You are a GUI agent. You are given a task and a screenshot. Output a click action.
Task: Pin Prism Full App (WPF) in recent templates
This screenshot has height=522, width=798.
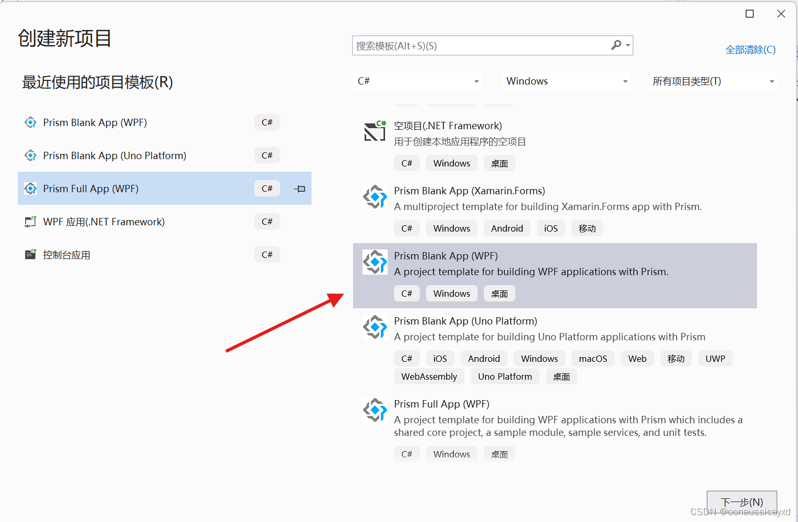click(300, 189)
